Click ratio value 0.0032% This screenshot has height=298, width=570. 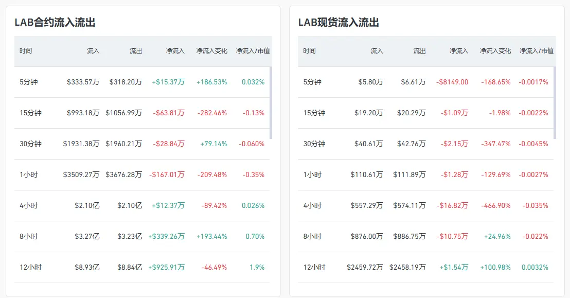[x=535, y=268]
